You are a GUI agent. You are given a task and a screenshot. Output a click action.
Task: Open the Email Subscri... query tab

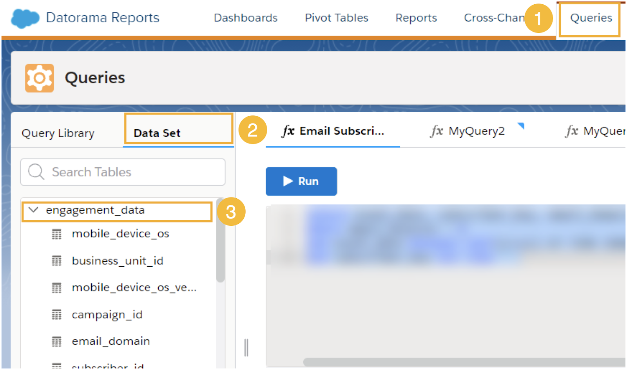pyautogui.click(x=333, y=131)
